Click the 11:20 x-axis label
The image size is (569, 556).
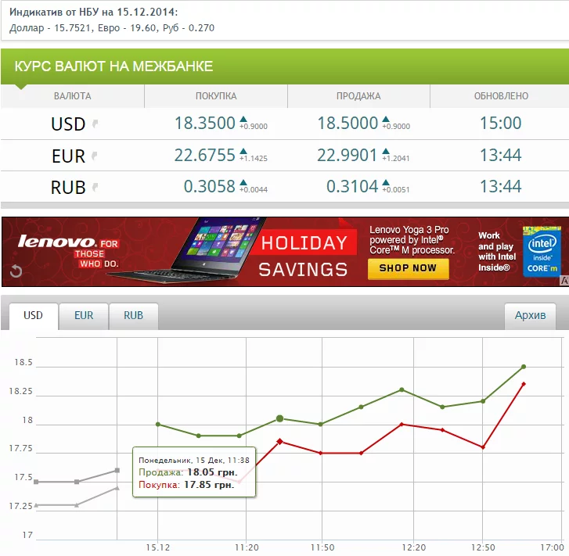click(247, 547)
